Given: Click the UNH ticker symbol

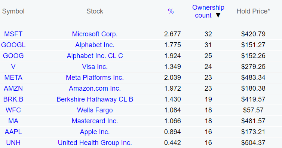Looking at the screenshot, I should coord(13,143).
